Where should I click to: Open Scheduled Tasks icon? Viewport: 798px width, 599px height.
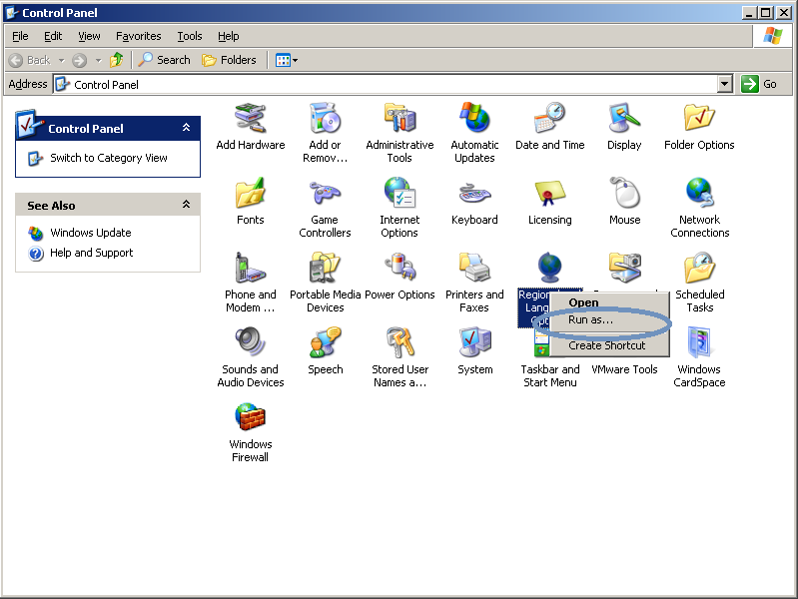[x=699, y=268]
